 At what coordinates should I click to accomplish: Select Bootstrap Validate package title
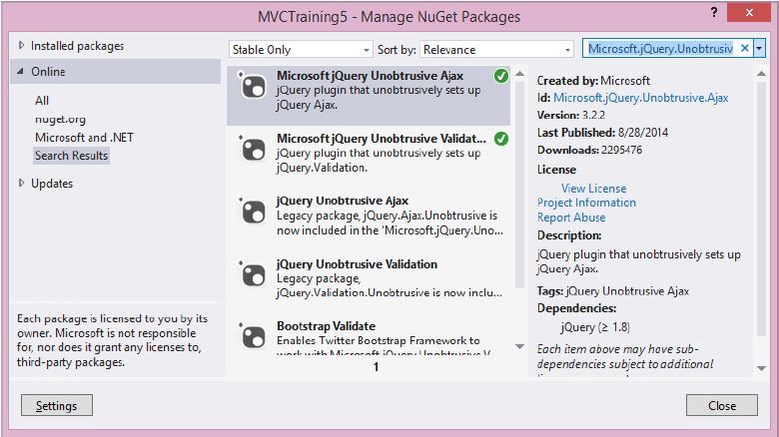coord(326,326)
